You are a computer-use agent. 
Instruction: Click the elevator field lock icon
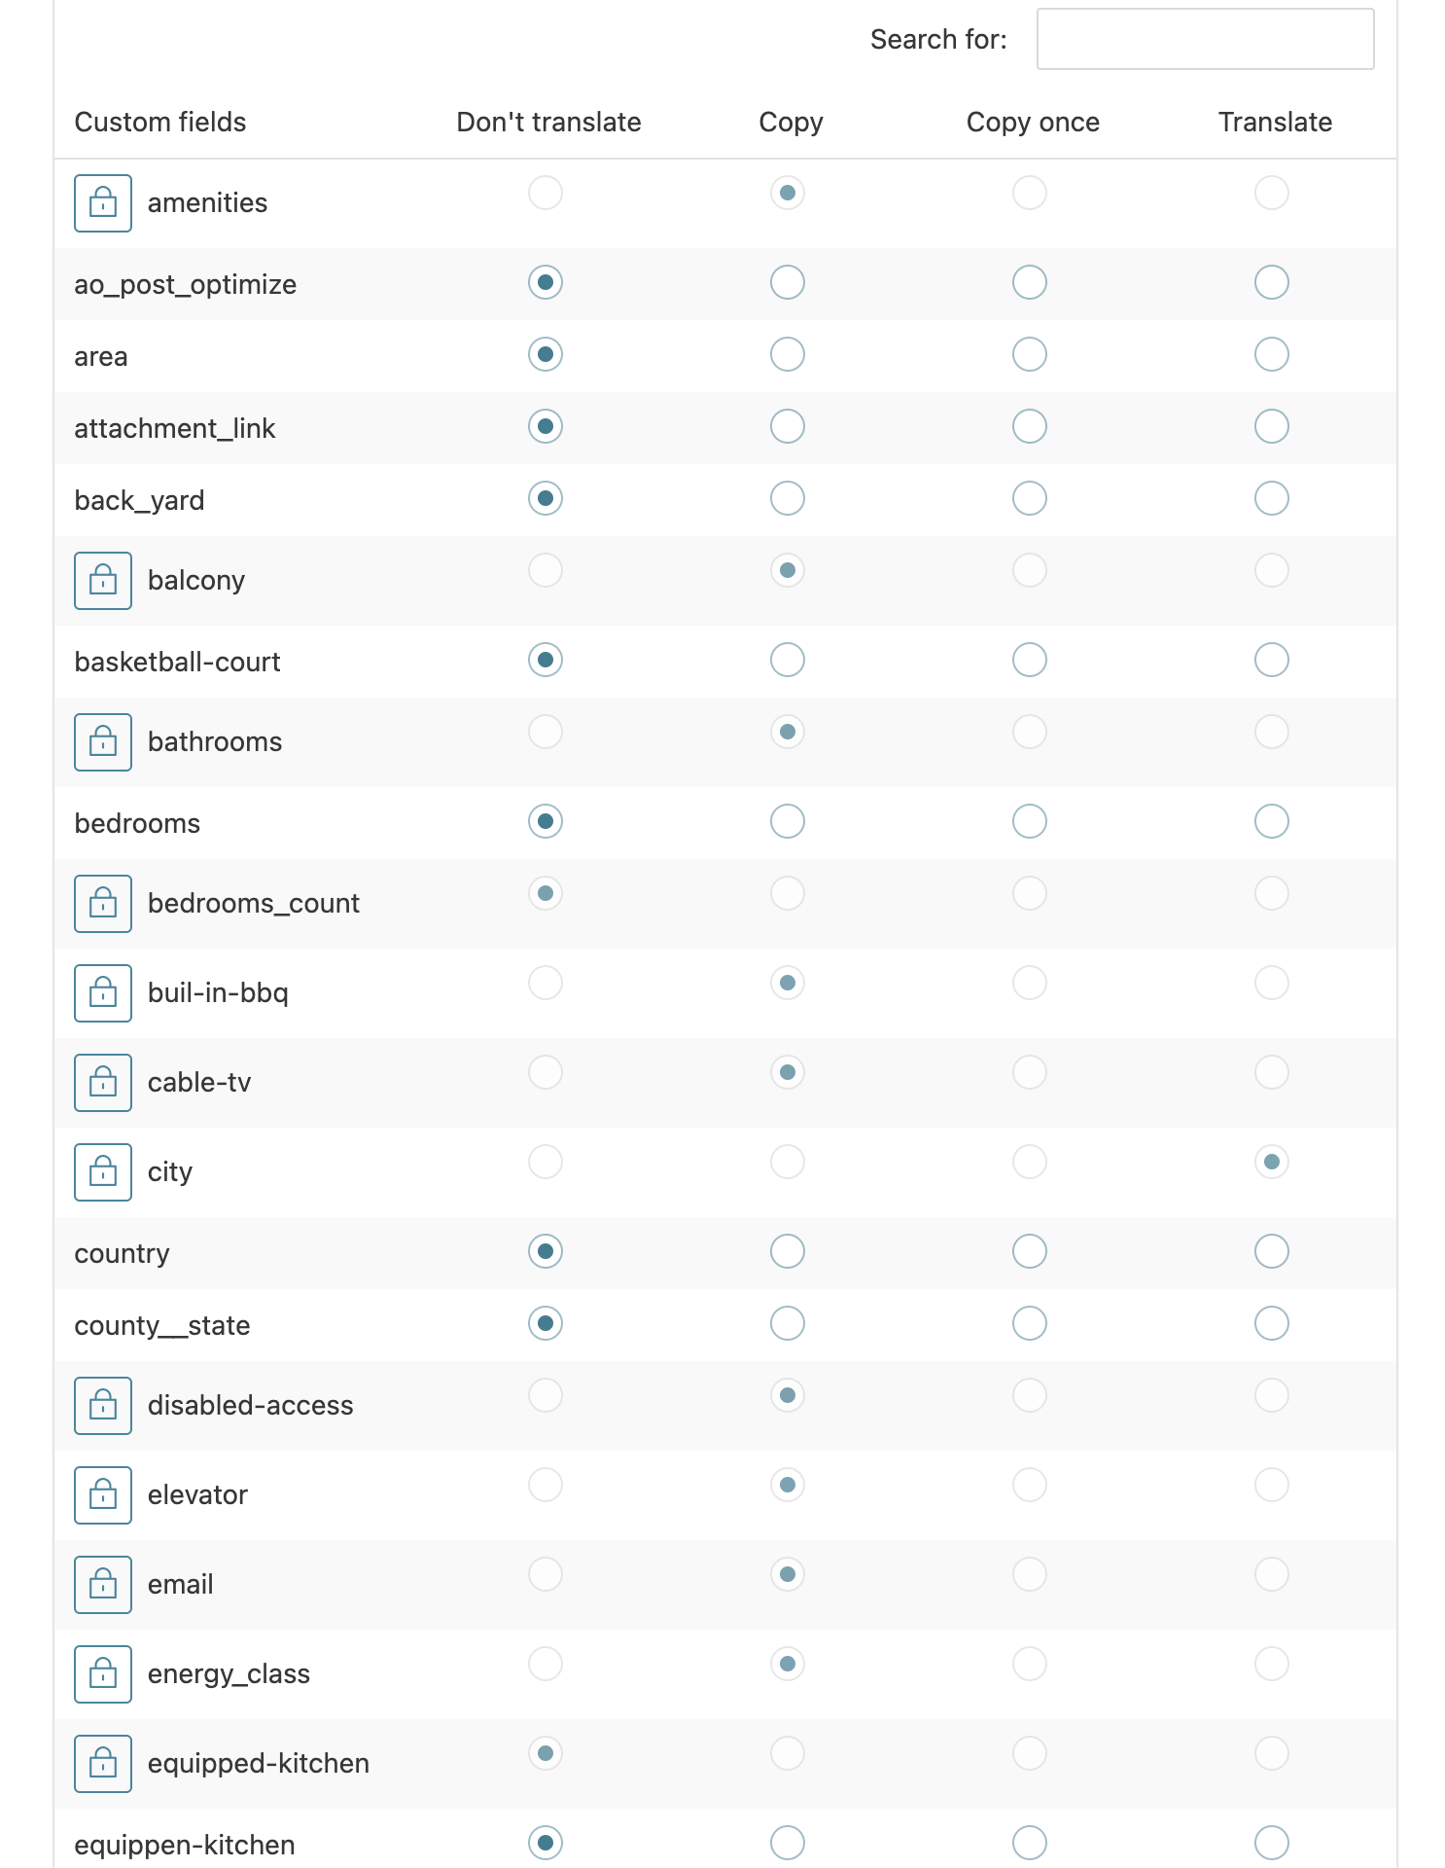[x=103, y=1495]
